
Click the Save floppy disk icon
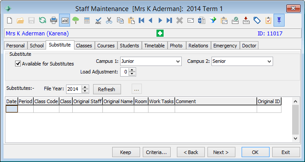click(31, 20)
